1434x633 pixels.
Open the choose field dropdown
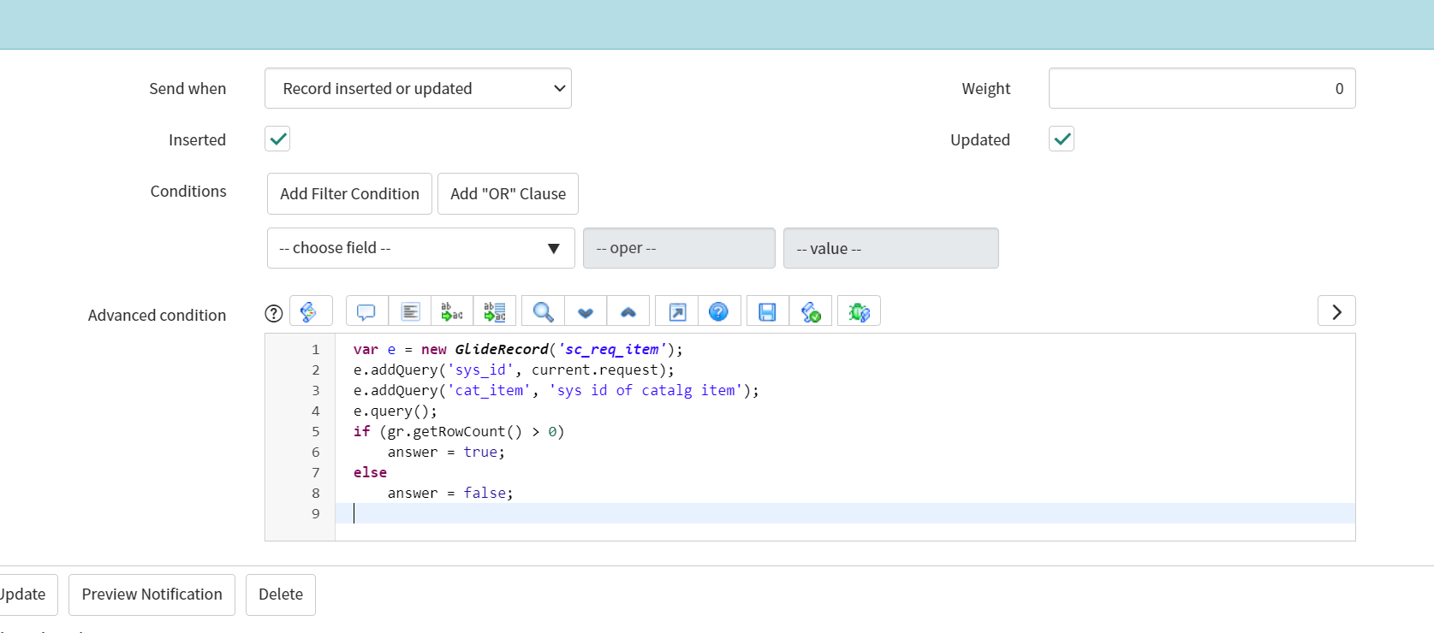click(420, 248)
